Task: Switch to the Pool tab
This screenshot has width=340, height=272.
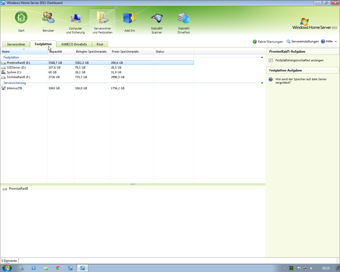Action: (100, 44)
